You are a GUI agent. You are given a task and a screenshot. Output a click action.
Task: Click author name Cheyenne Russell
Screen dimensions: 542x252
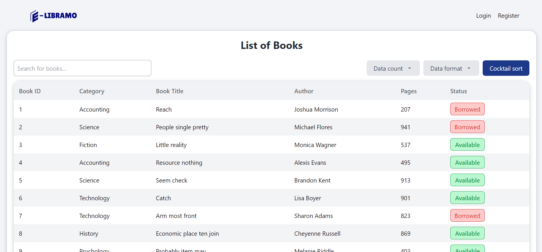317,234
